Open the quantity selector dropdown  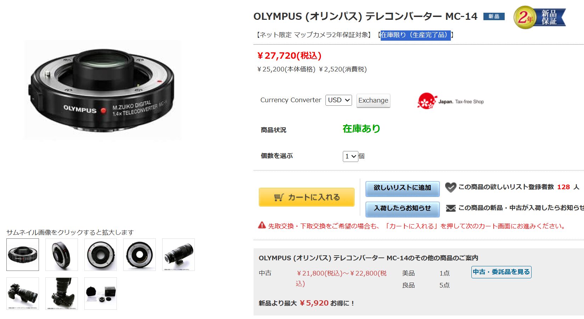tap(350, 156)
